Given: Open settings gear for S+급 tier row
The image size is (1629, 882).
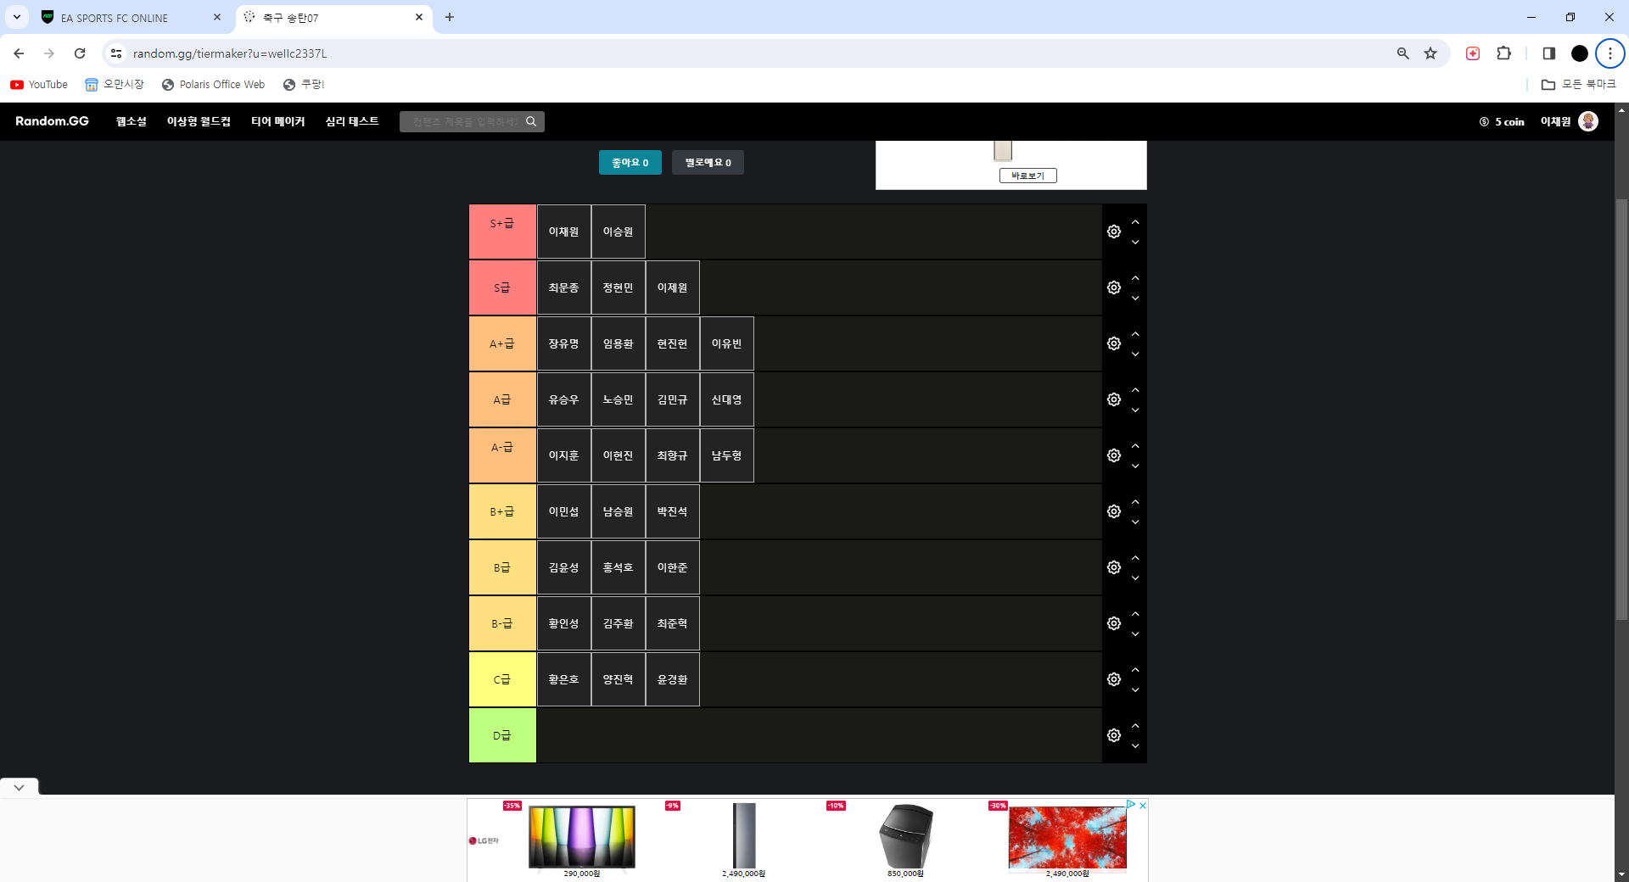Looking at the screenshot, I should [1114, 232].
